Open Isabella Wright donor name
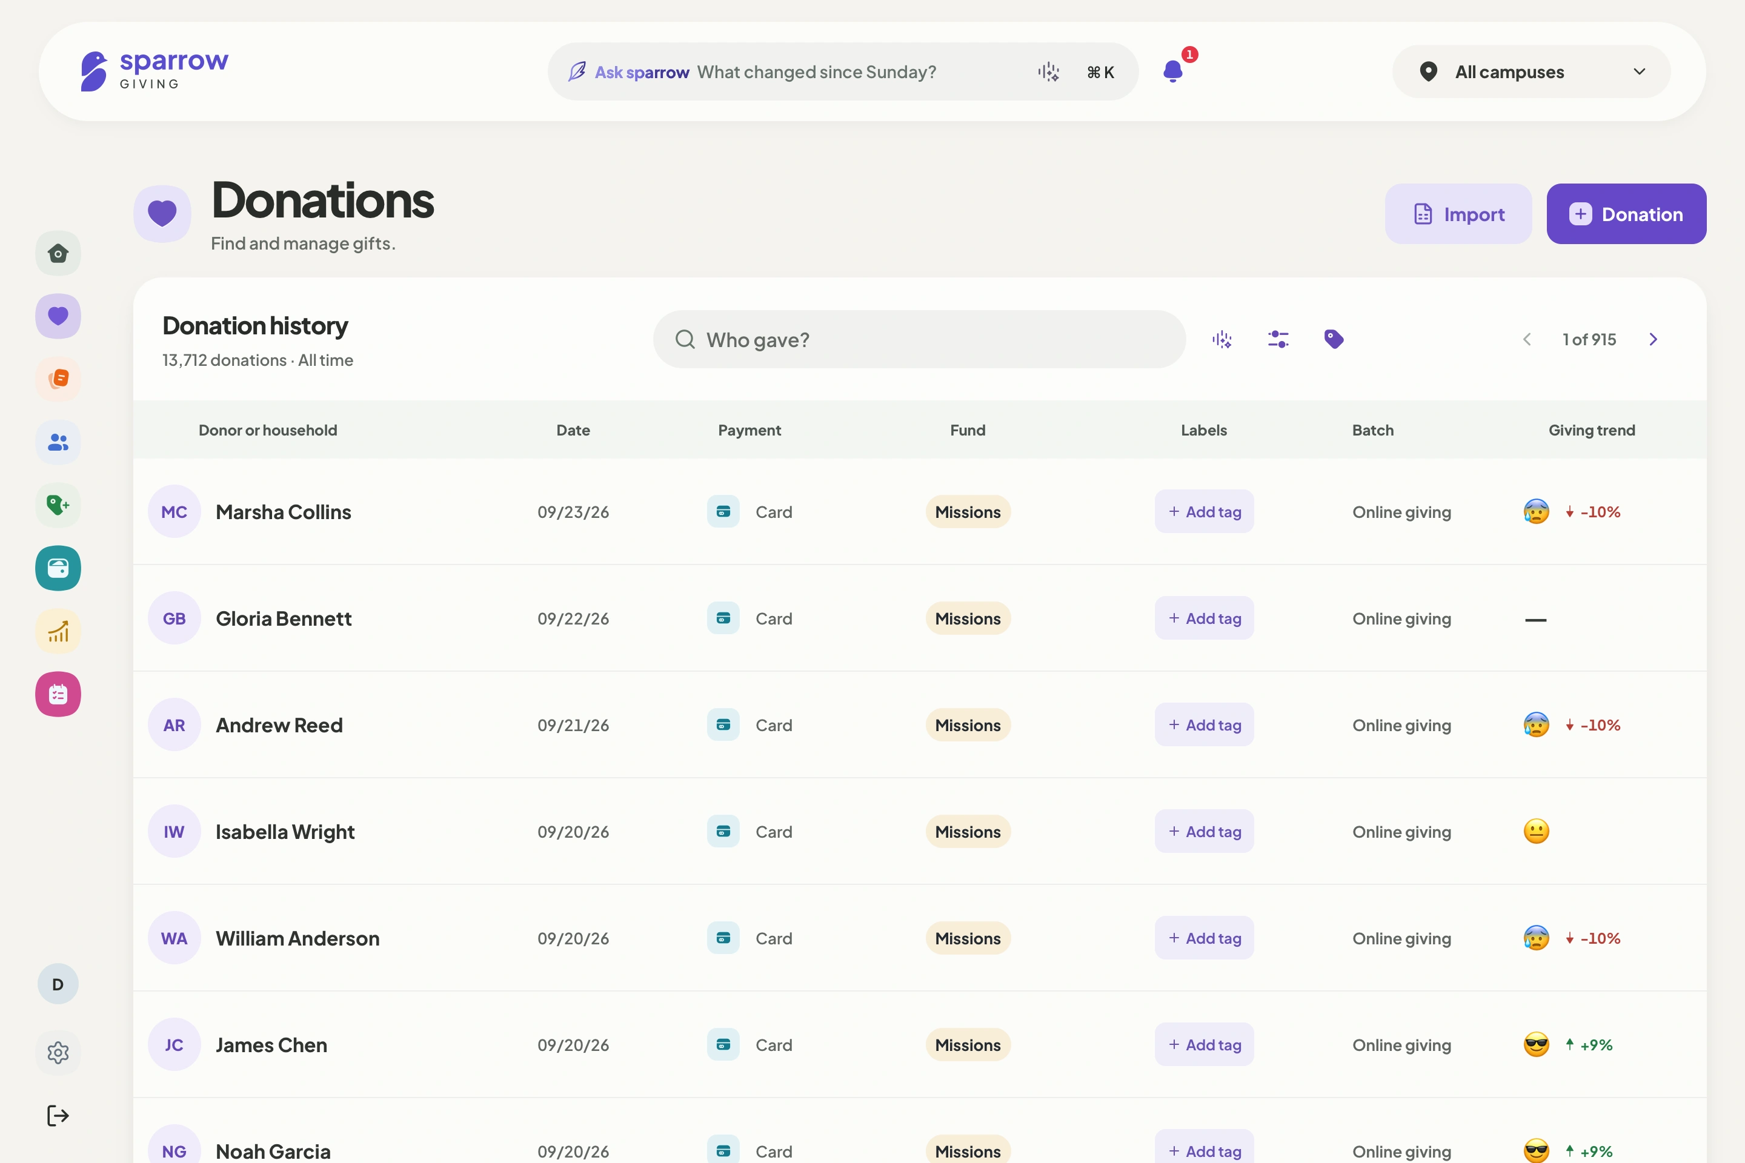Image resolution: width=1745 pixels, height=1163 pixels. [285, 832]
